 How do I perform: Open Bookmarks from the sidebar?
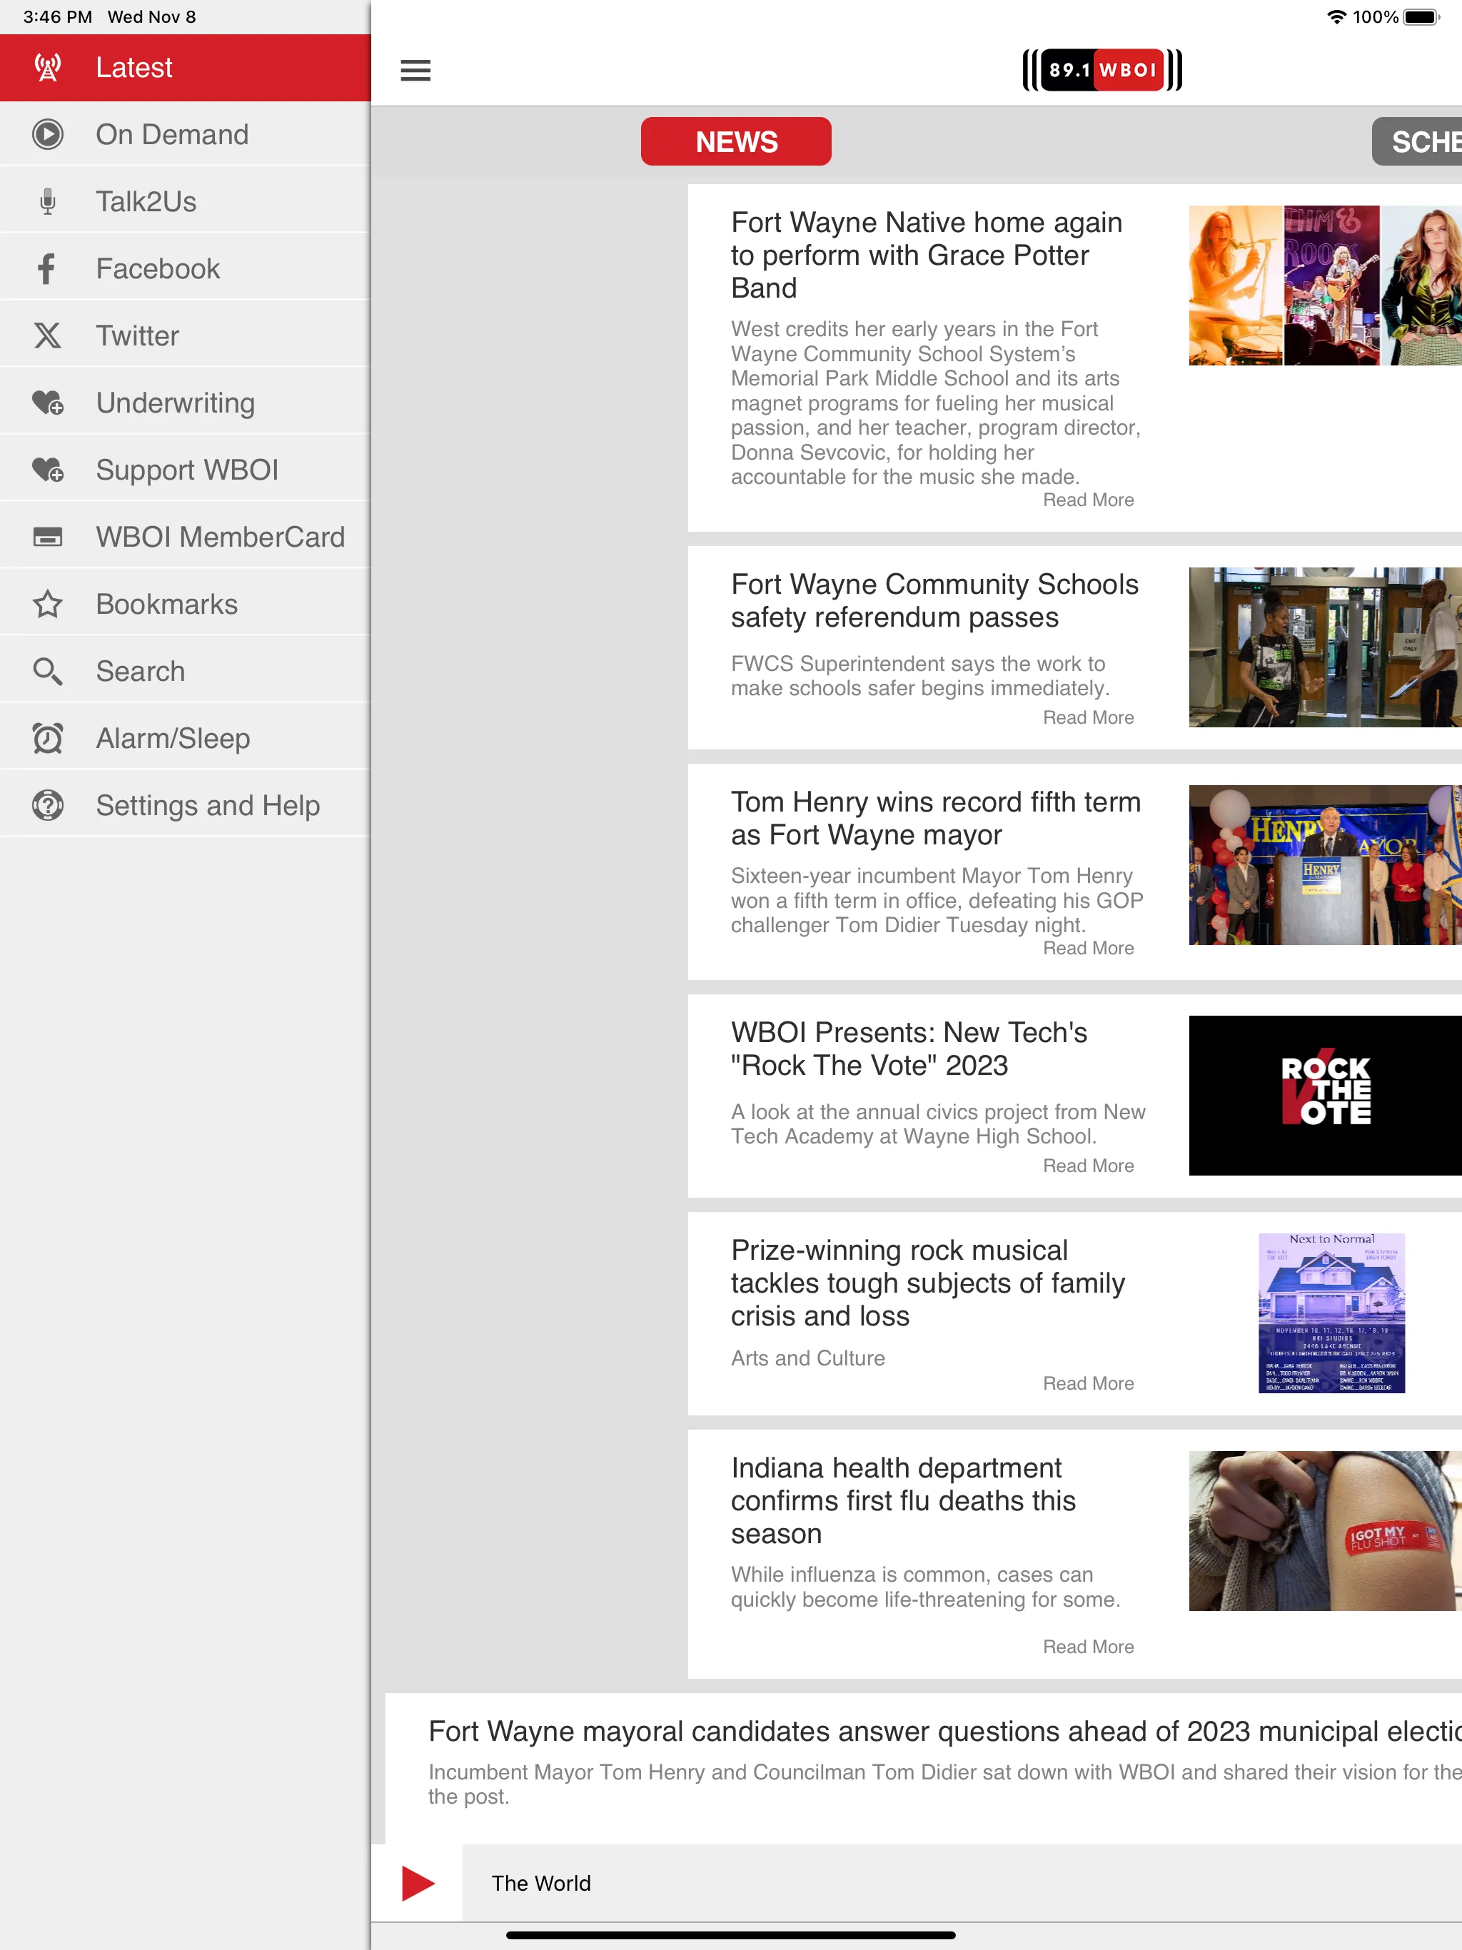(185, 604)
